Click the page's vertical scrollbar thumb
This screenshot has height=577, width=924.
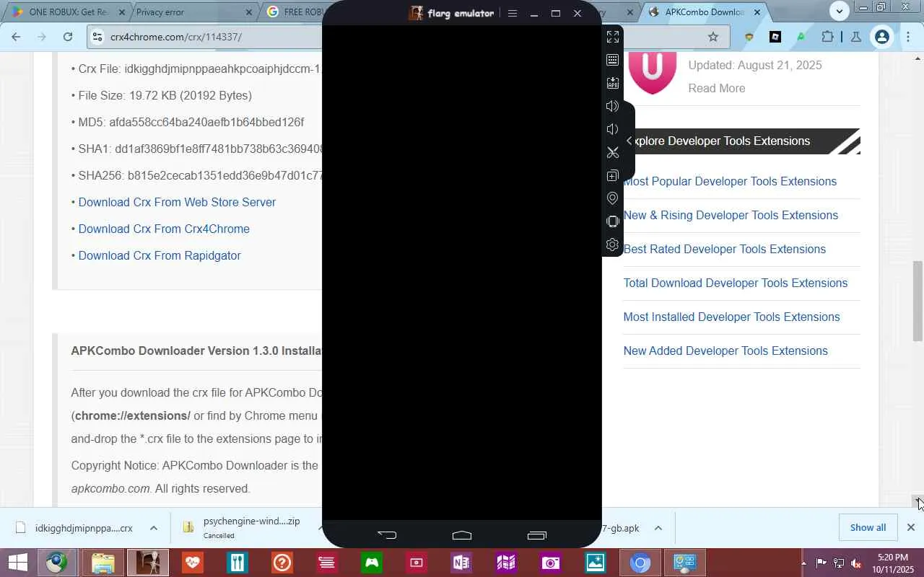point(918,301)
